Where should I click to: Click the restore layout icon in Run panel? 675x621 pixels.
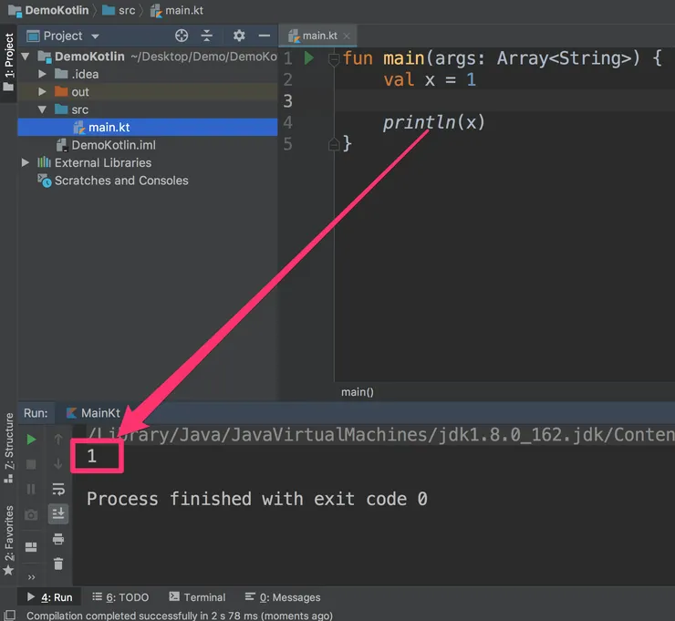click(x=31, y=547)
